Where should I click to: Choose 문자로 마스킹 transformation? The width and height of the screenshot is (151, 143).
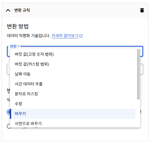point(73,94)
